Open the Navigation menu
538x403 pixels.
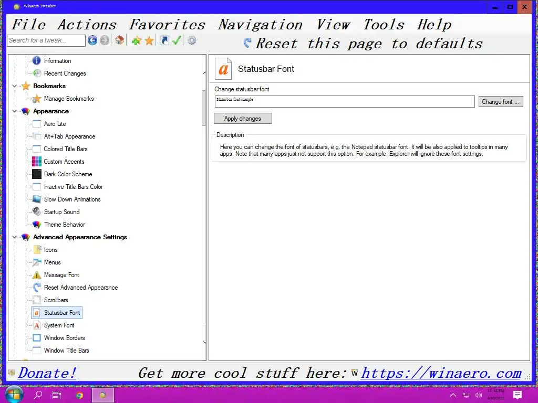coord(261,25)
